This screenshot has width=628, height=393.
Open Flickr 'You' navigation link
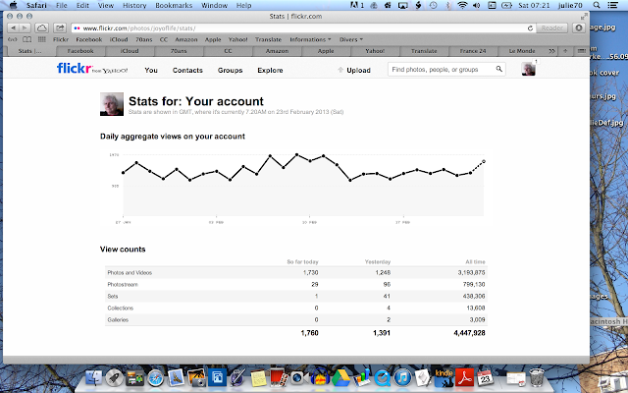point(151,70)
